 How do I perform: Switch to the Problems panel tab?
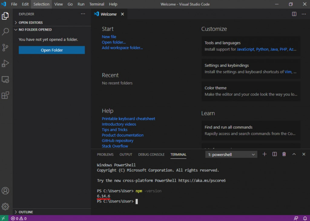[x=105, y=155]
